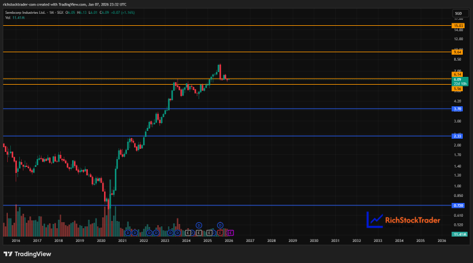Open the first gray earnings E marker near 2024
Screen dimensions: 473x263
pyautogui.click(x=188, y=233)
